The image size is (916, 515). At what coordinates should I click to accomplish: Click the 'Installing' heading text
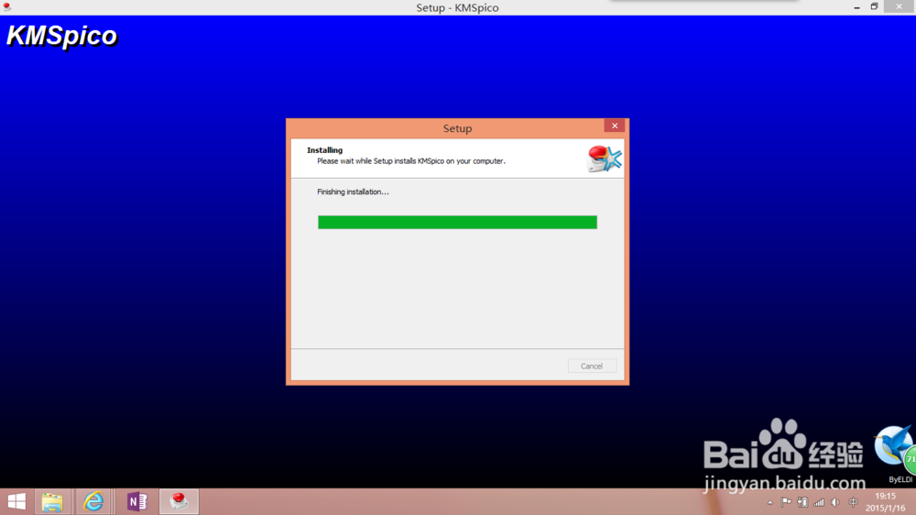coord(325,150)
